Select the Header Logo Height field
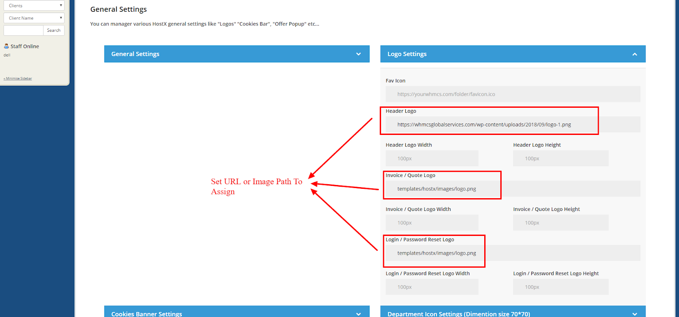Viewport: 679px width, 317px height. tap(560, 158)
